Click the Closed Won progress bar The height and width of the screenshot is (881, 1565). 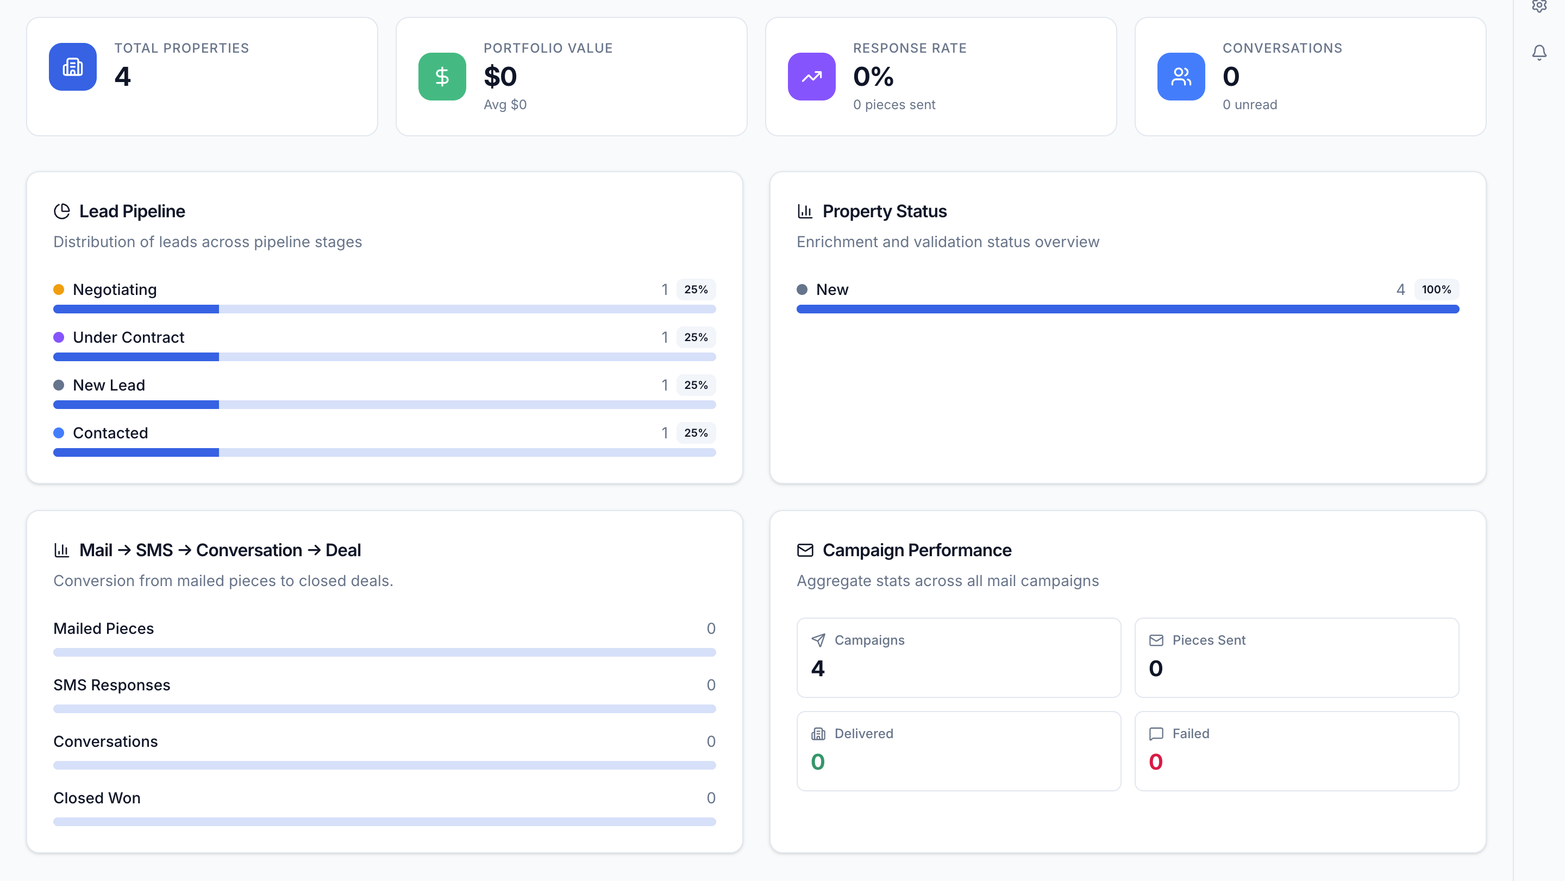(x=384, y=821)
